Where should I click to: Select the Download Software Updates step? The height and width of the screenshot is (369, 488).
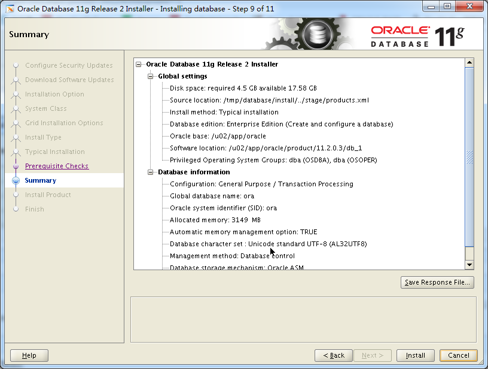[x=69, y=80]
